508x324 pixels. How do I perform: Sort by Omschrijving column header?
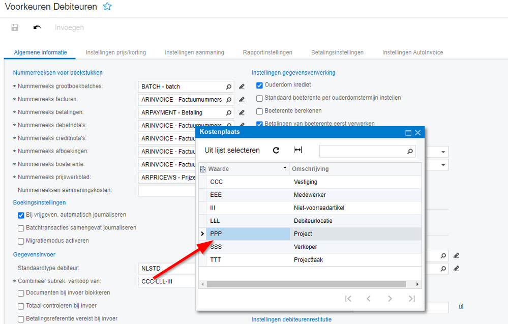click(356, 169)
